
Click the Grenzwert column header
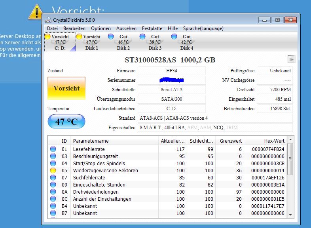(x=230, y=141)
